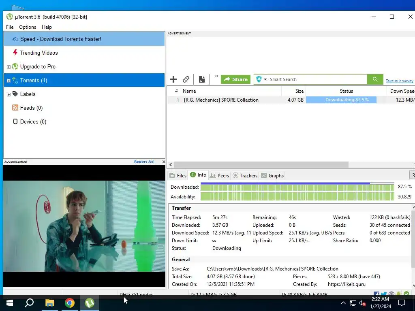The image size is (415, 311).
Task: Click the Add Torrent from URL link icon
Action: pos(186,79)
